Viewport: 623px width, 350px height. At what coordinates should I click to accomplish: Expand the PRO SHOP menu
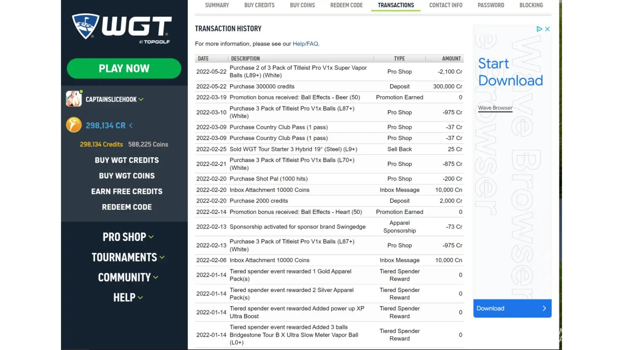tap(128, 237)
